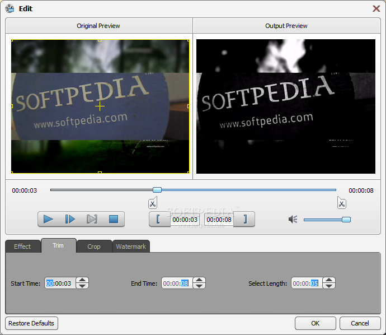Click the 'Start Time:' label
The height and width of the screenshot is (335, 386).
25,283
